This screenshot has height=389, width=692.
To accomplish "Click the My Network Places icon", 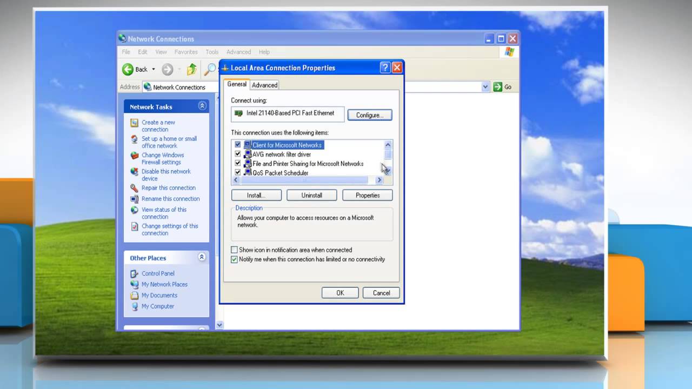I will [135, 284].
